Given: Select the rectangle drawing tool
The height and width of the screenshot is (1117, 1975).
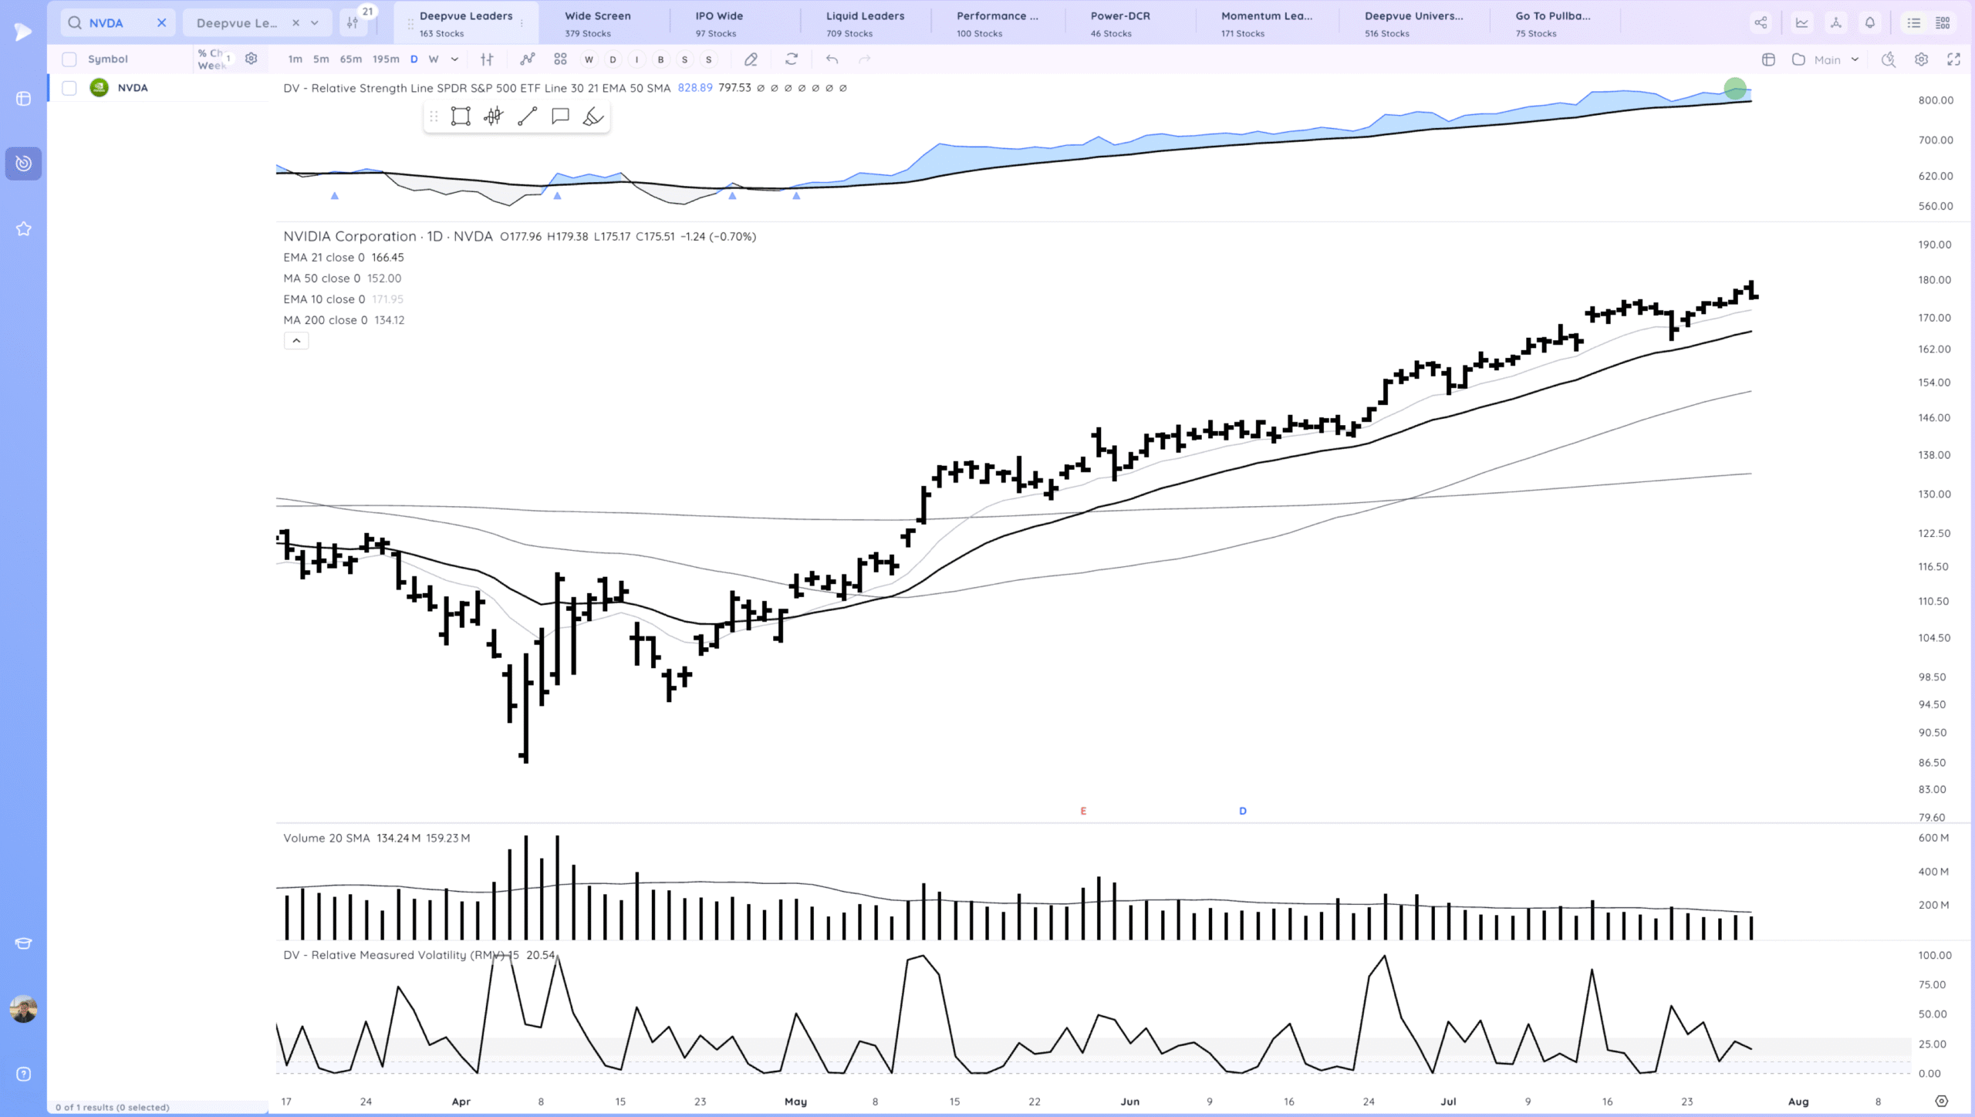Looking at the screenshot, I should pyautogui.click(x=461, y=116).
